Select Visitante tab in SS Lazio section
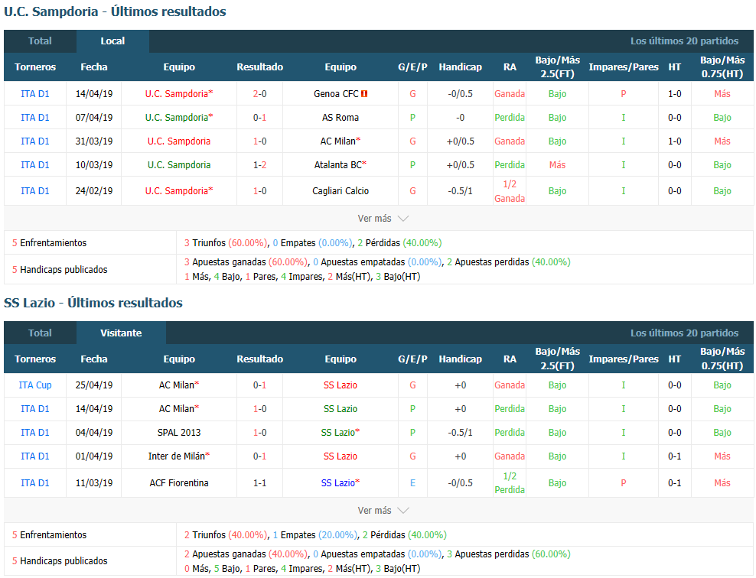The height and width of the screenshot is (578, 756). pos(121,333)
